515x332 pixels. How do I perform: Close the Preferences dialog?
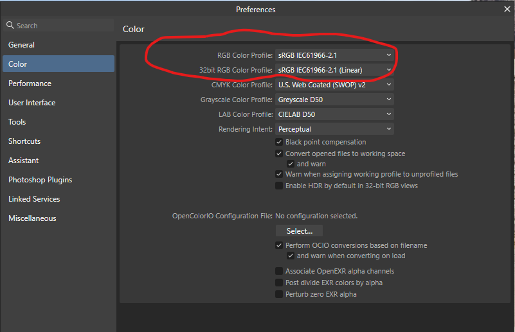coord(507,9)
